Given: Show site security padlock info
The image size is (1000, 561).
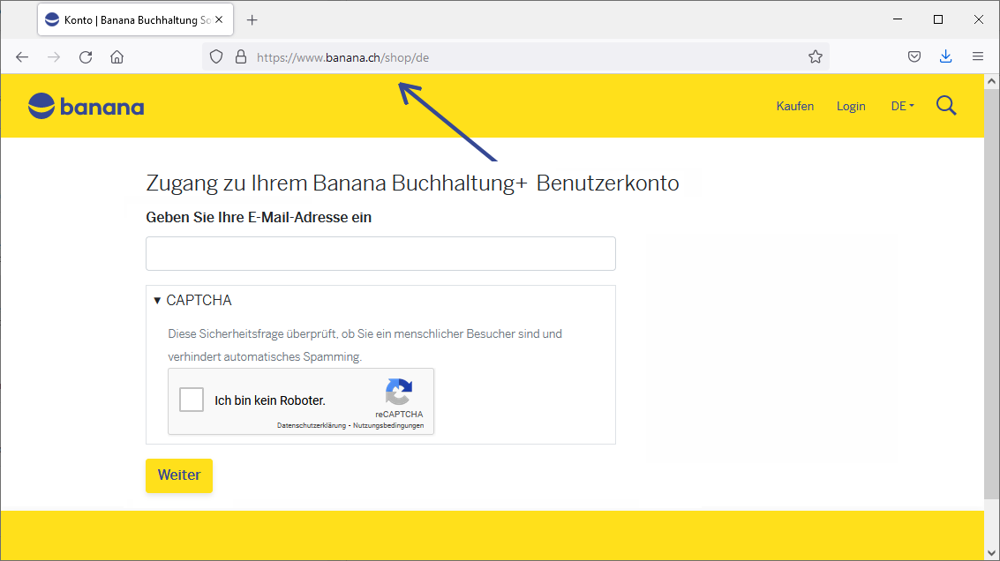Looking at the screenshot, I should [240, 57].
